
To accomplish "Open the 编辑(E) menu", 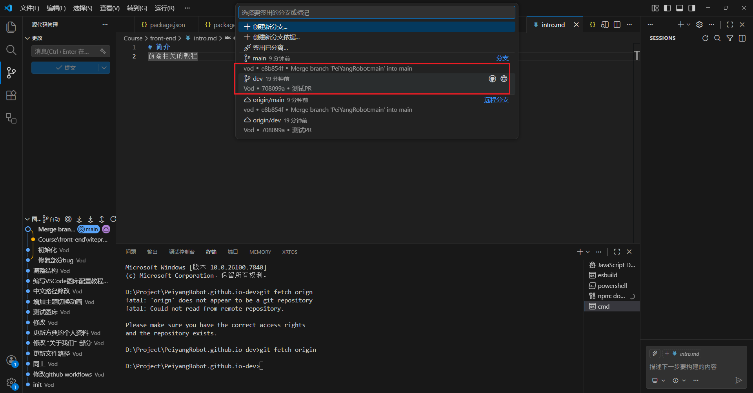I will (56, 8).
